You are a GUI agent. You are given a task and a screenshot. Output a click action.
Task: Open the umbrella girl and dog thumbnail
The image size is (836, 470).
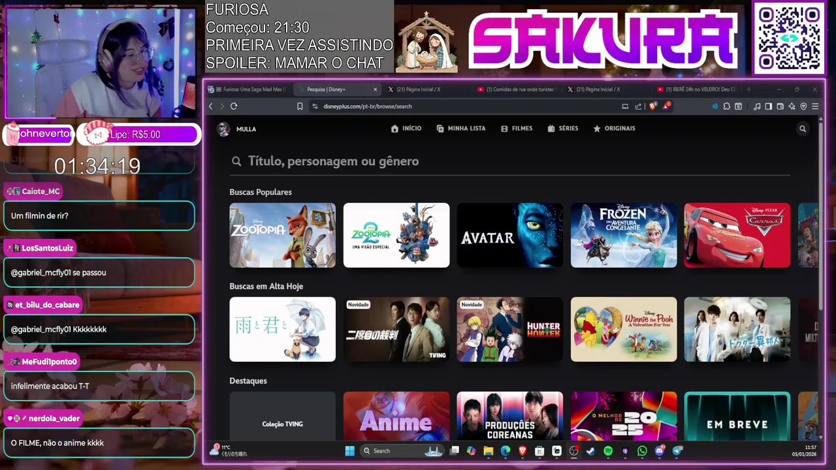tap(283, 330)
